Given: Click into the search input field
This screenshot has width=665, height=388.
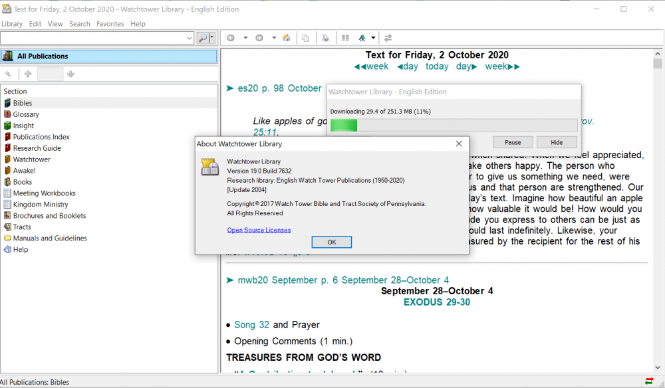Looking at the screenshot, I should (x=92, y=38).
